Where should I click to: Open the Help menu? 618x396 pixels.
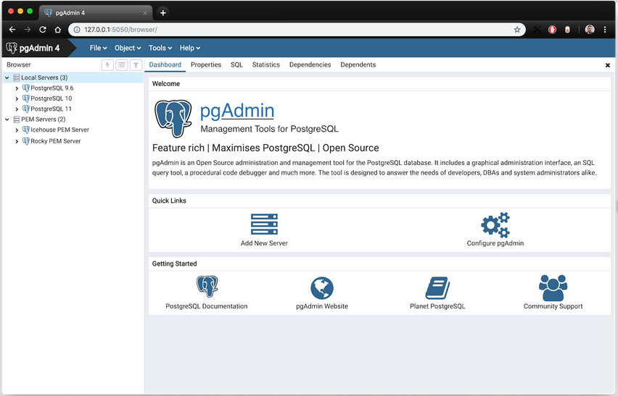190,48
